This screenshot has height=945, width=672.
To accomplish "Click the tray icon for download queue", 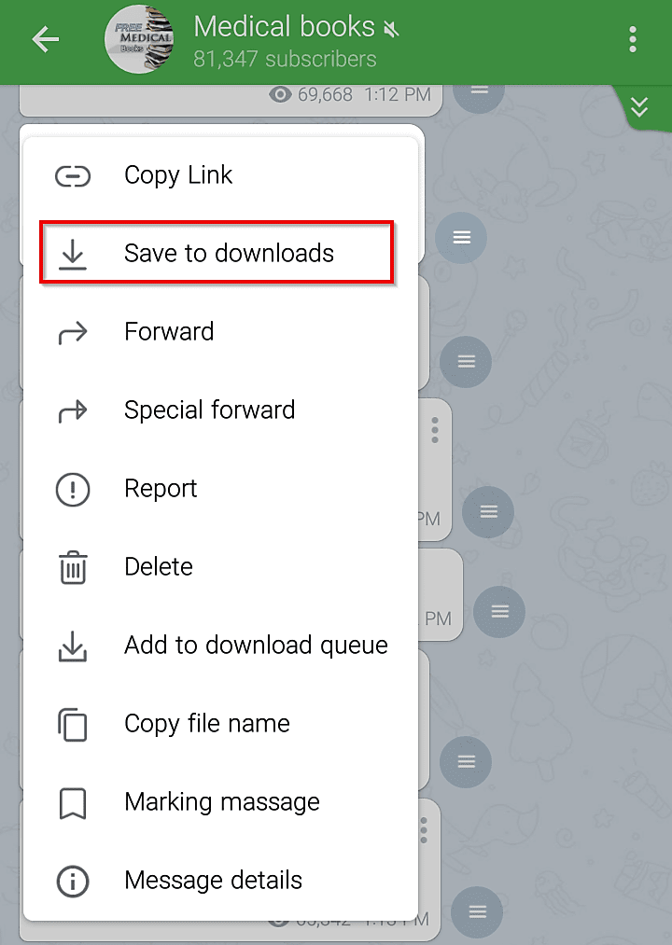I will click(73, 646).
